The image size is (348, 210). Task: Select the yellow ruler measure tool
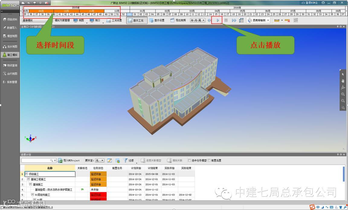click(x=277, y=21)
